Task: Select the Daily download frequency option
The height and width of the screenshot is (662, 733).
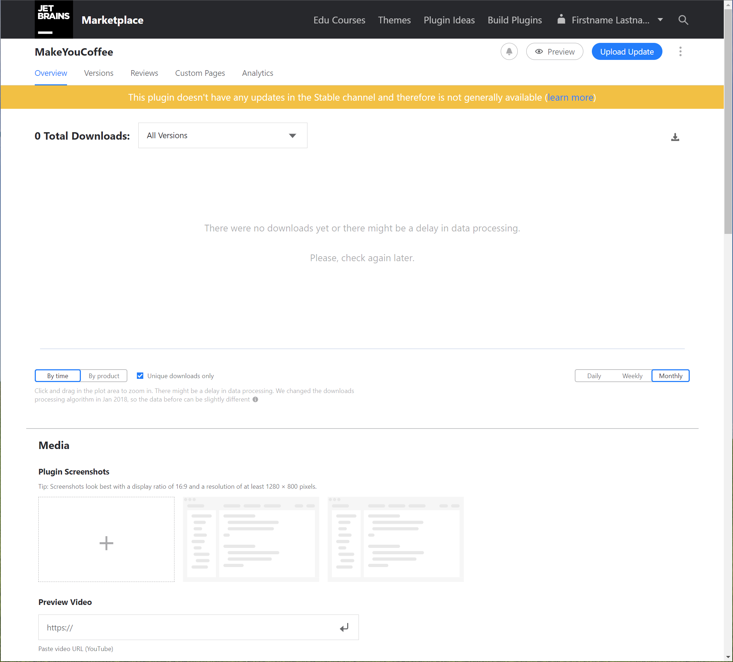Action: point(594,375)
